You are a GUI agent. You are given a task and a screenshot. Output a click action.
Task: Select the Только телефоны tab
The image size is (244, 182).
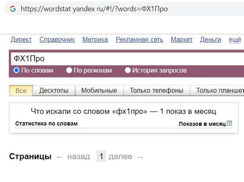pos(156,90)
